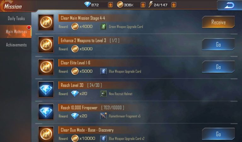Click the lightning energy icon in top bar
This screenshot has height=142, width=242.
tap(150, 4)
